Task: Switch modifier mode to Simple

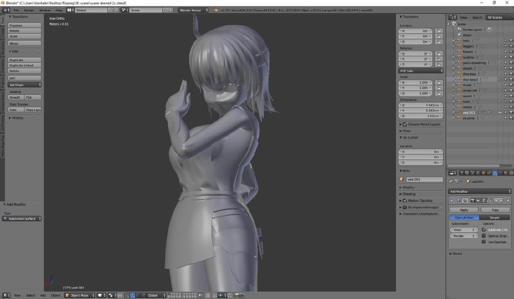Action: 495,217
